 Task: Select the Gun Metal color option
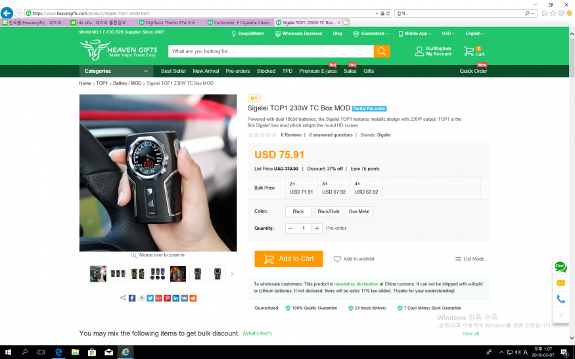[x=359, y=211]
